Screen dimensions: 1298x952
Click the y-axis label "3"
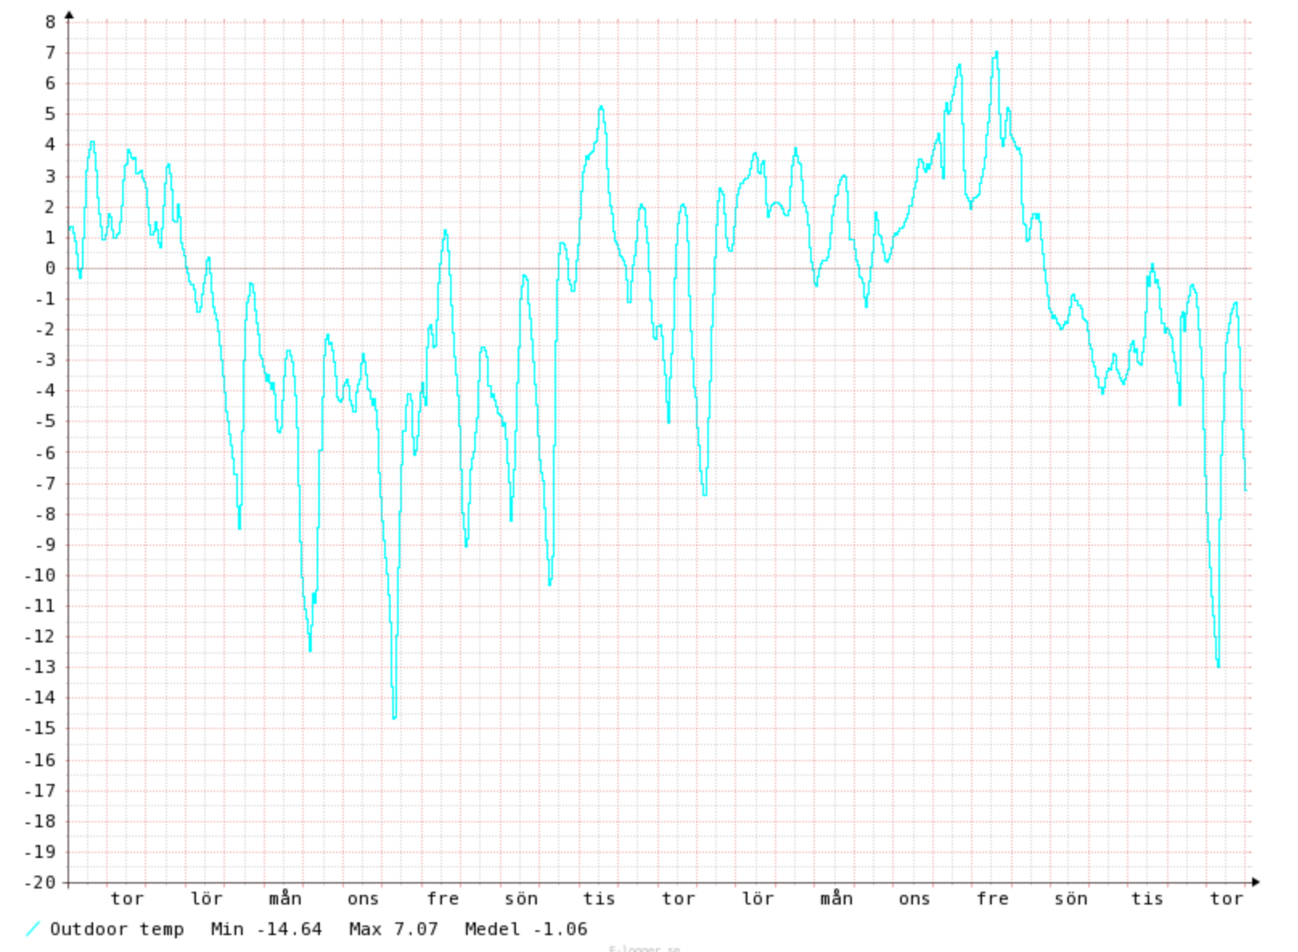[51, 176]
